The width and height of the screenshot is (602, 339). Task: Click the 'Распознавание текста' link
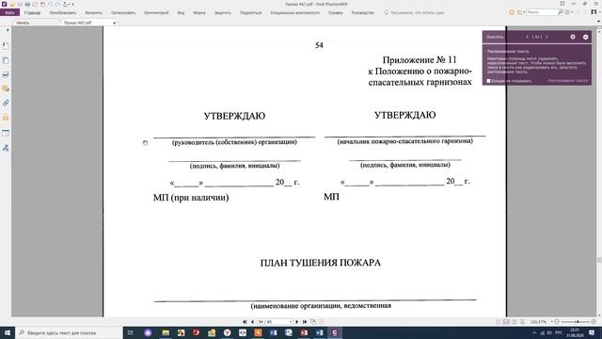[x=567, y=81]
